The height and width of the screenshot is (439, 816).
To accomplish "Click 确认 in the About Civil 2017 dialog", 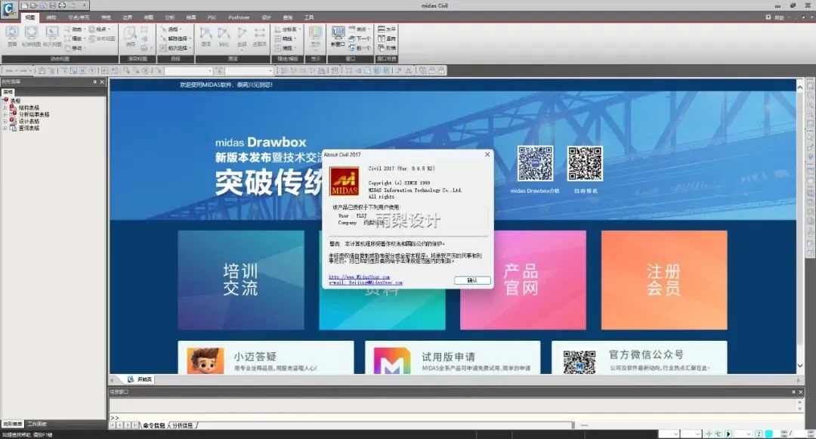I will click(x=472, y=280).
